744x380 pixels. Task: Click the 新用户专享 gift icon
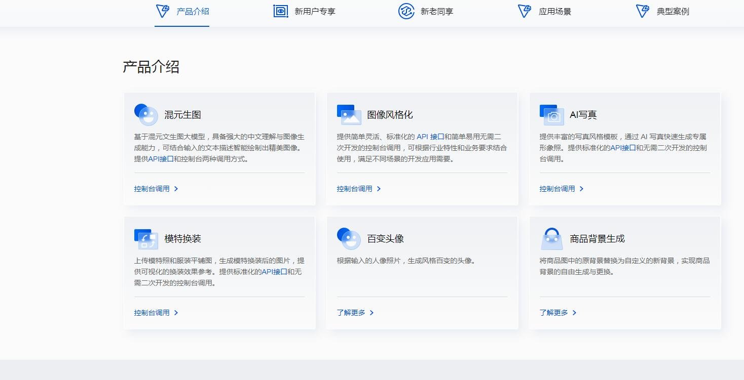coord(280,11)
